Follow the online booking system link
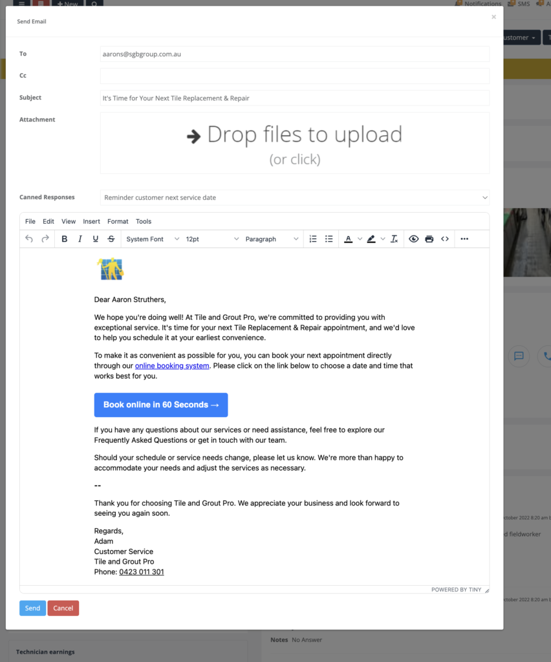 coord(172,366)
